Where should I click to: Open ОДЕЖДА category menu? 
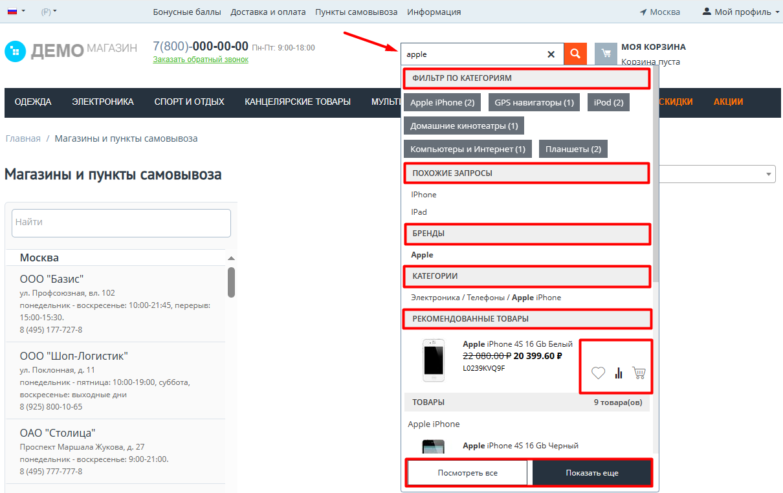pyautogui.click(x=33, y=102)
